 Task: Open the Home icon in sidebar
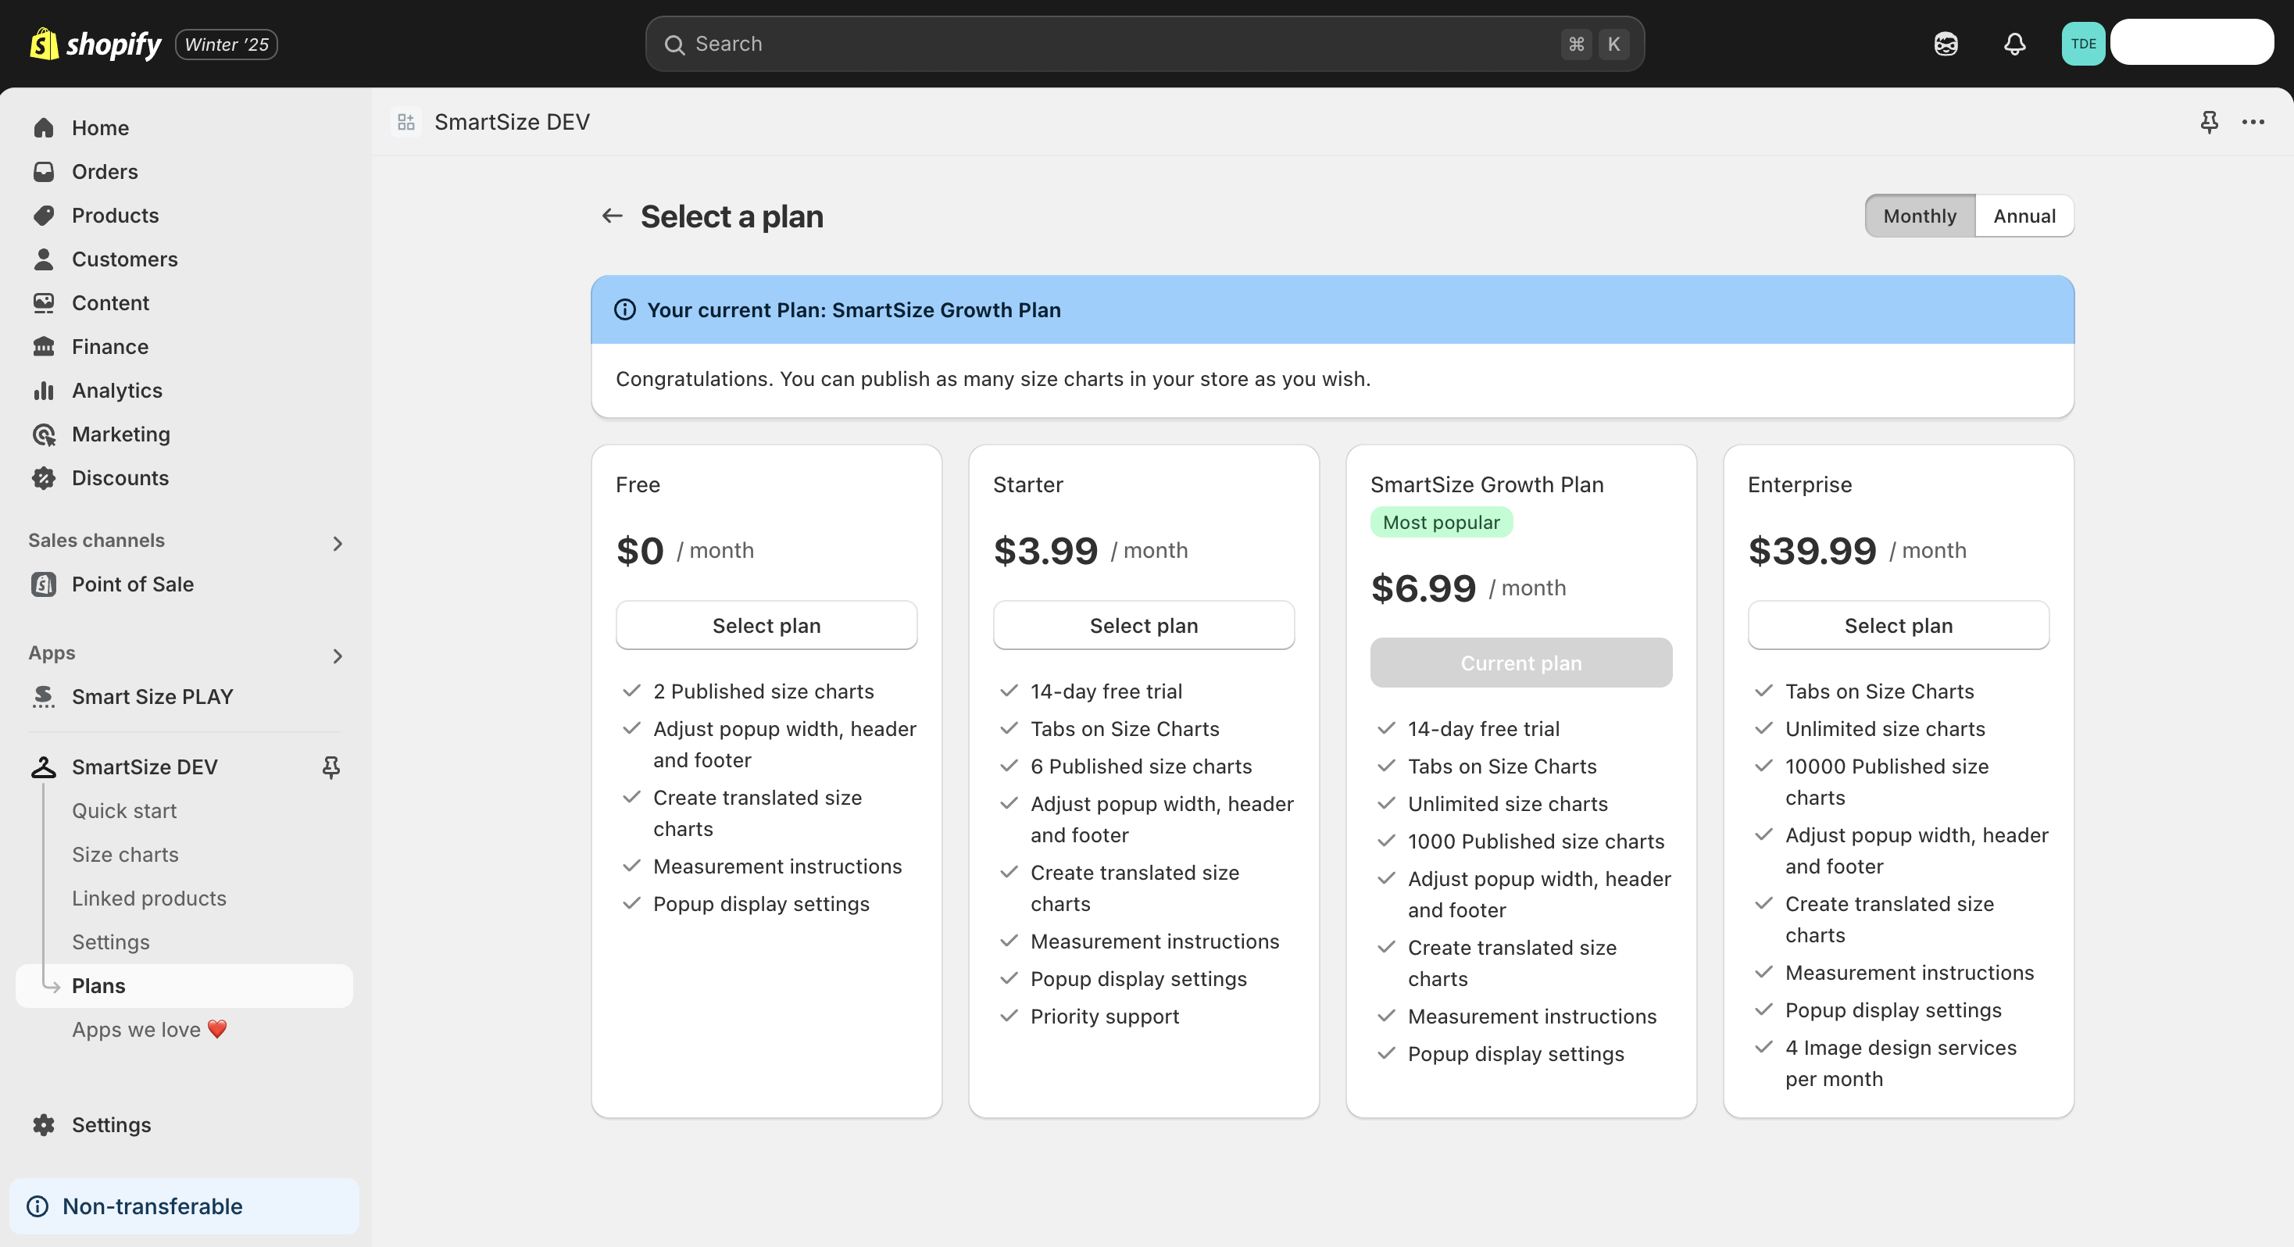(x=44, y=127)
